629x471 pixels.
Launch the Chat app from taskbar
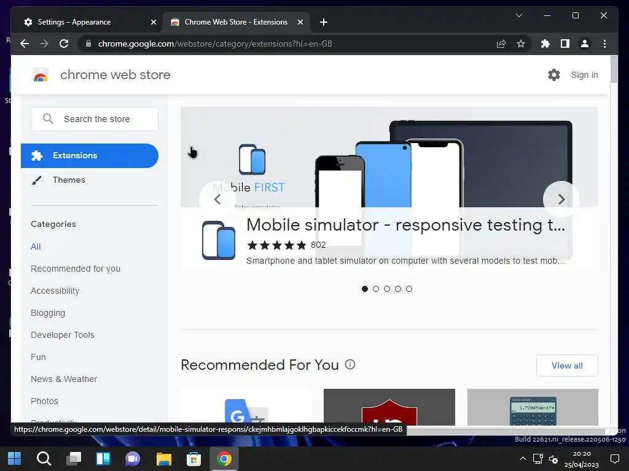133,459
